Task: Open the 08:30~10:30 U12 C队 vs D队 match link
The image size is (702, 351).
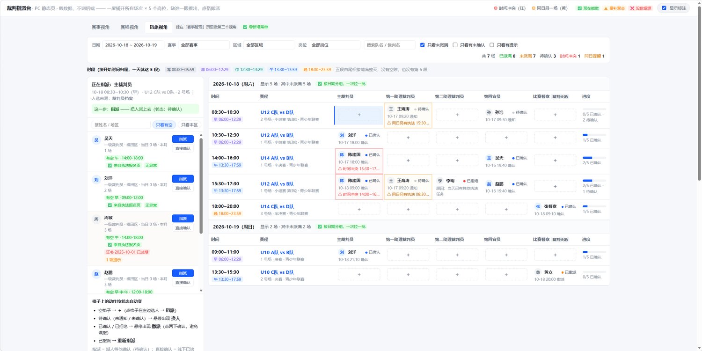Action: point(277,112)
